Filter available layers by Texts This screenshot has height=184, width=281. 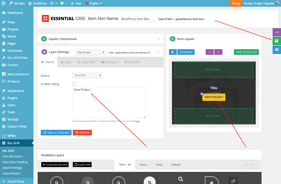[159, 165]
